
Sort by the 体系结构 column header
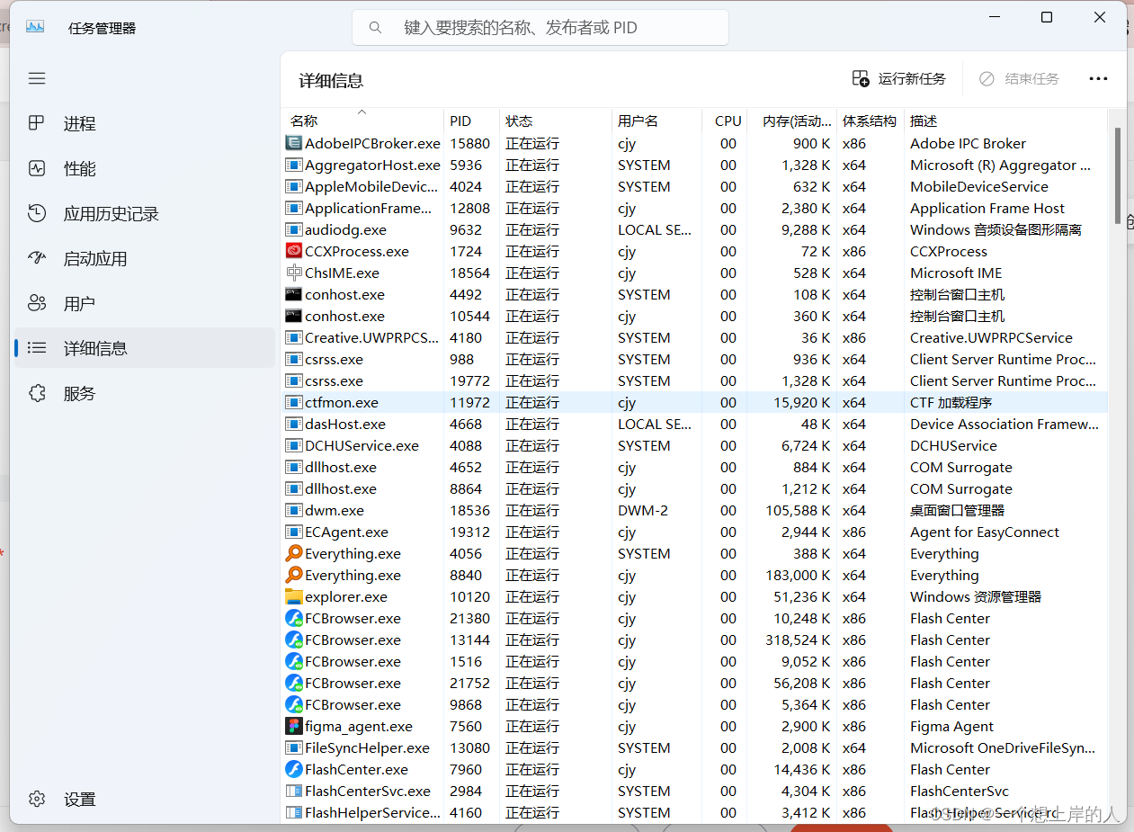click(870, 121)
